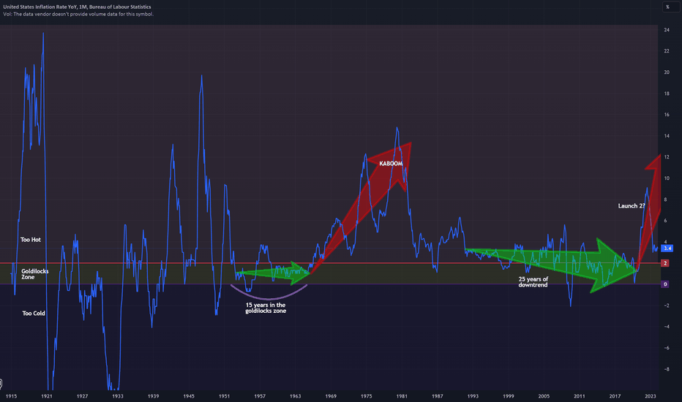
Task: Select the 25 years of downtrend note
Action: pyautogui.click(x=533, y=281)
